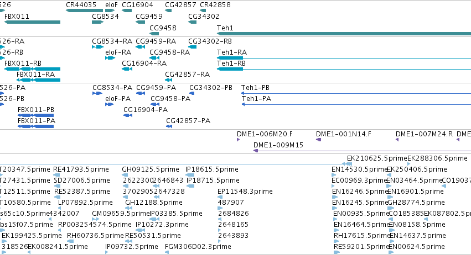Viewport: 471px width, 255px height.
Task: Select the DME1-001N14.F BAC end label
Action: [343, 134]
